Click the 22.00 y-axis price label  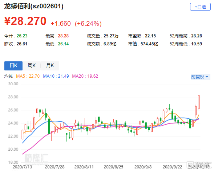pos(13,136)
